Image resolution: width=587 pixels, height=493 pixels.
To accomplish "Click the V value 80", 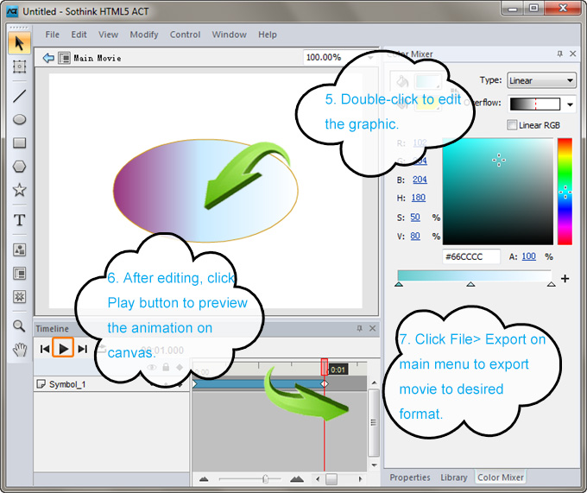I will pos(415,237).
